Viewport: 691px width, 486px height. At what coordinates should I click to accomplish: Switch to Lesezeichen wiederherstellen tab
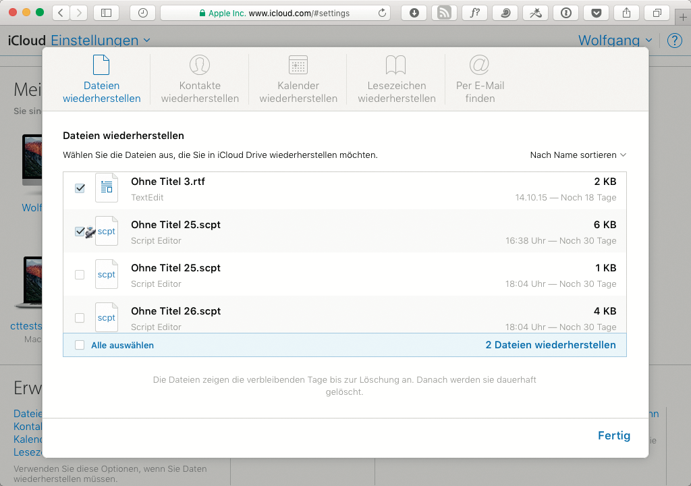coord(397,80)
